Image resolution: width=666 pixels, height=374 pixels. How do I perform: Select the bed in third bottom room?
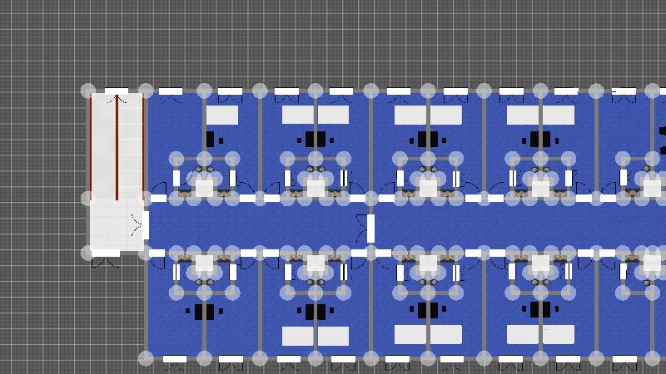point(428,334)
